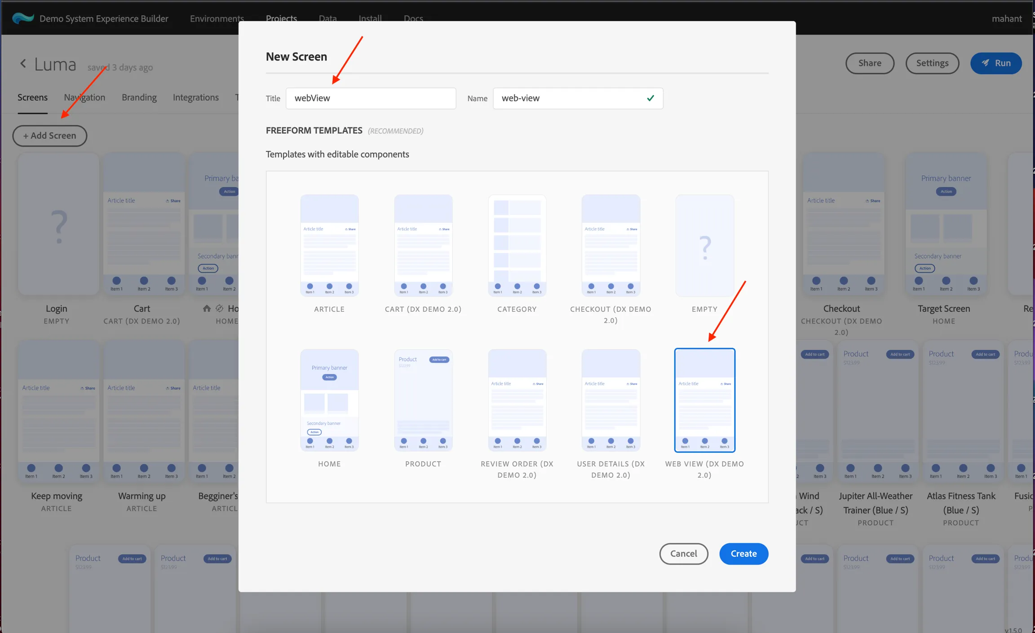Run the Luma project
Viewport: 1035px width, 633px height.
pos(996,63)
